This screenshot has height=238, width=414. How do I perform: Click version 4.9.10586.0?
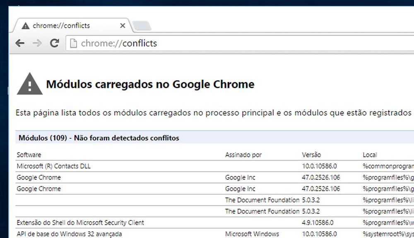pos(318,223)
